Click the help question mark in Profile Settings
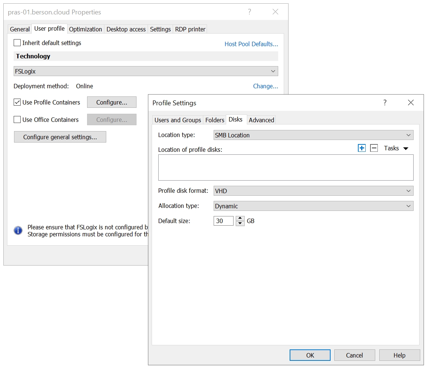Viewport: 428px width, 366px height. pos(385,103)
